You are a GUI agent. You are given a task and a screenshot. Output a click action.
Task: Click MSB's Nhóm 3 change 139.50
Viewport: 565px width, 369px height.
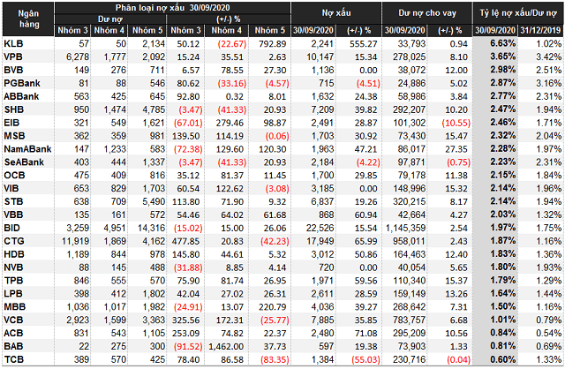pos(185,136)
